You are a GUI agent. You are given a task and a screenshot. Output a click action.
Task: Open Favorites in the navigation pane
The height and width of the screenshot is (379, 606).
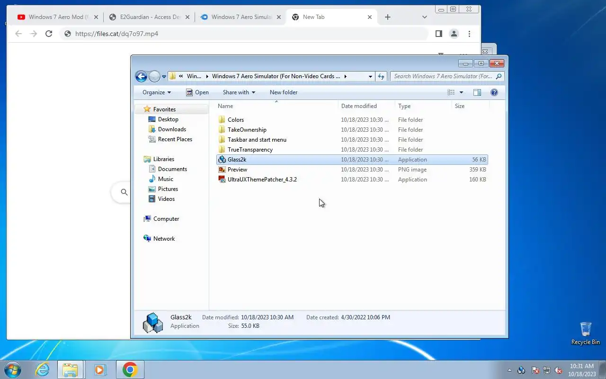click(164, 109)
